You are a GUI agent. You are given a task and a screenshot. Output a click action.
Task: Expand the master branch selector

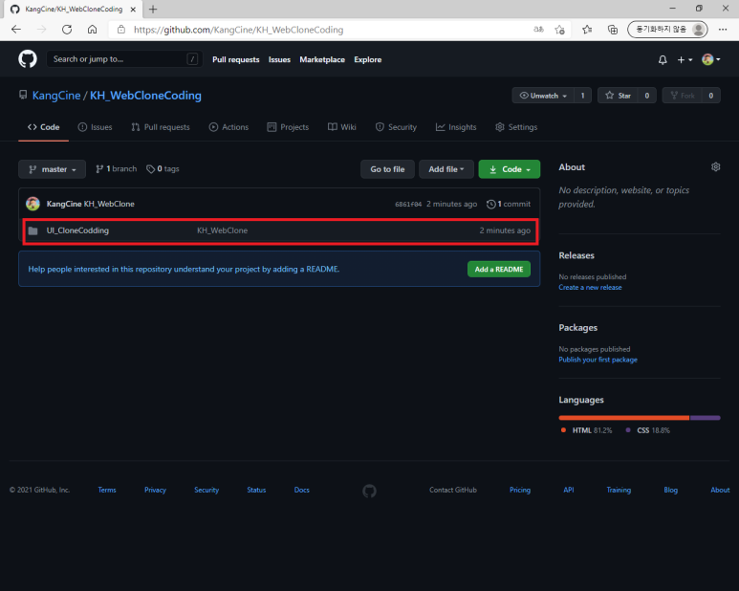pyautogui.click(x=52, y=169)
